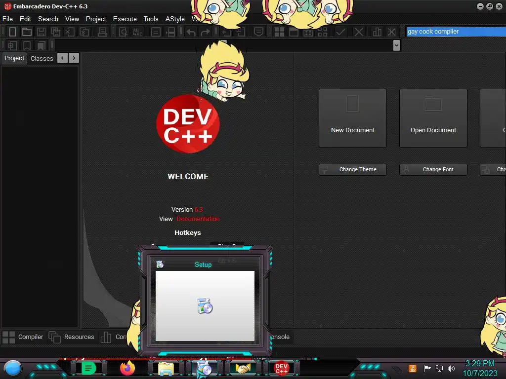Click the single bookmark icon in second toolbar row
This screenshot has width=506, height=379.
[27, 45]
